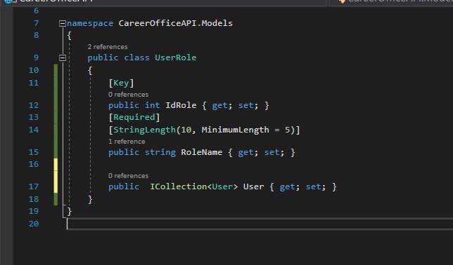Viewport: 453px width, 265px height.
Task: Click the 'int' keyword on line 12
Action: [152, 105]
